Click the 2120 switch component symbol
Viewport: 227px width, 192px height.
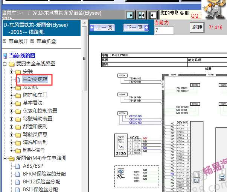[121, 145]
